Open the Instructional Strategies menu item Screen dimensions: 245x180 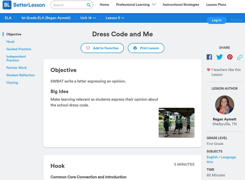[x=181, y=5]
